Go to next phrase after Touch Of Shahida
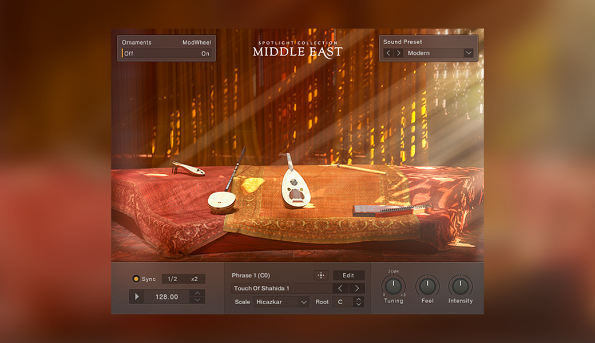 tap(356, 289)
